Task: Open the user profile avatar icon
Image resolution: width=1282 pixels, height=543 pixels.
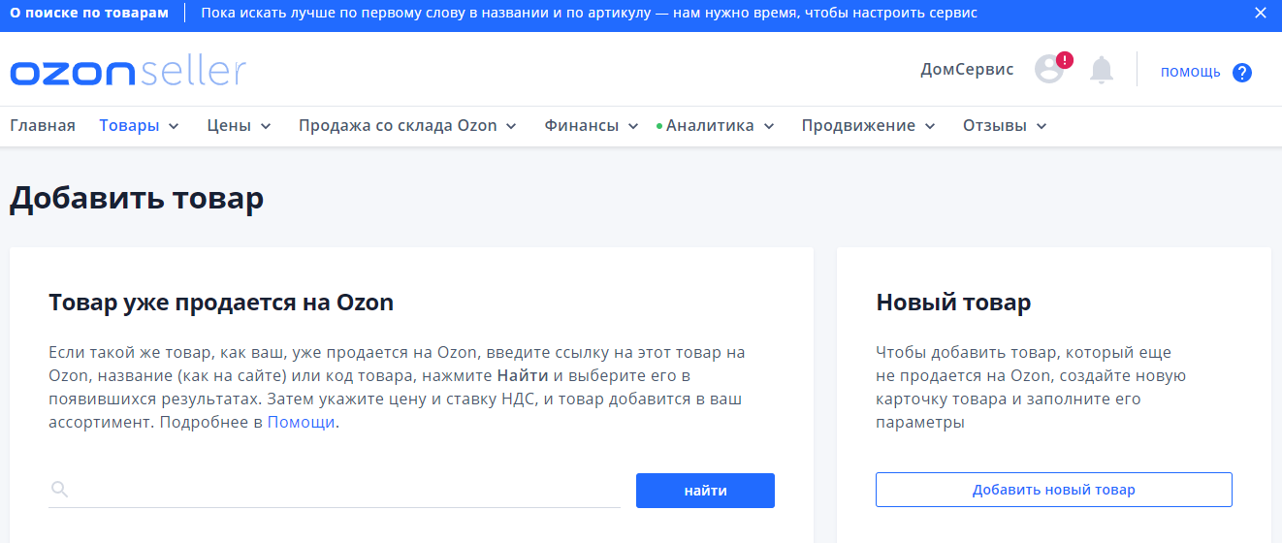Action: click(x=1049, y=69)
